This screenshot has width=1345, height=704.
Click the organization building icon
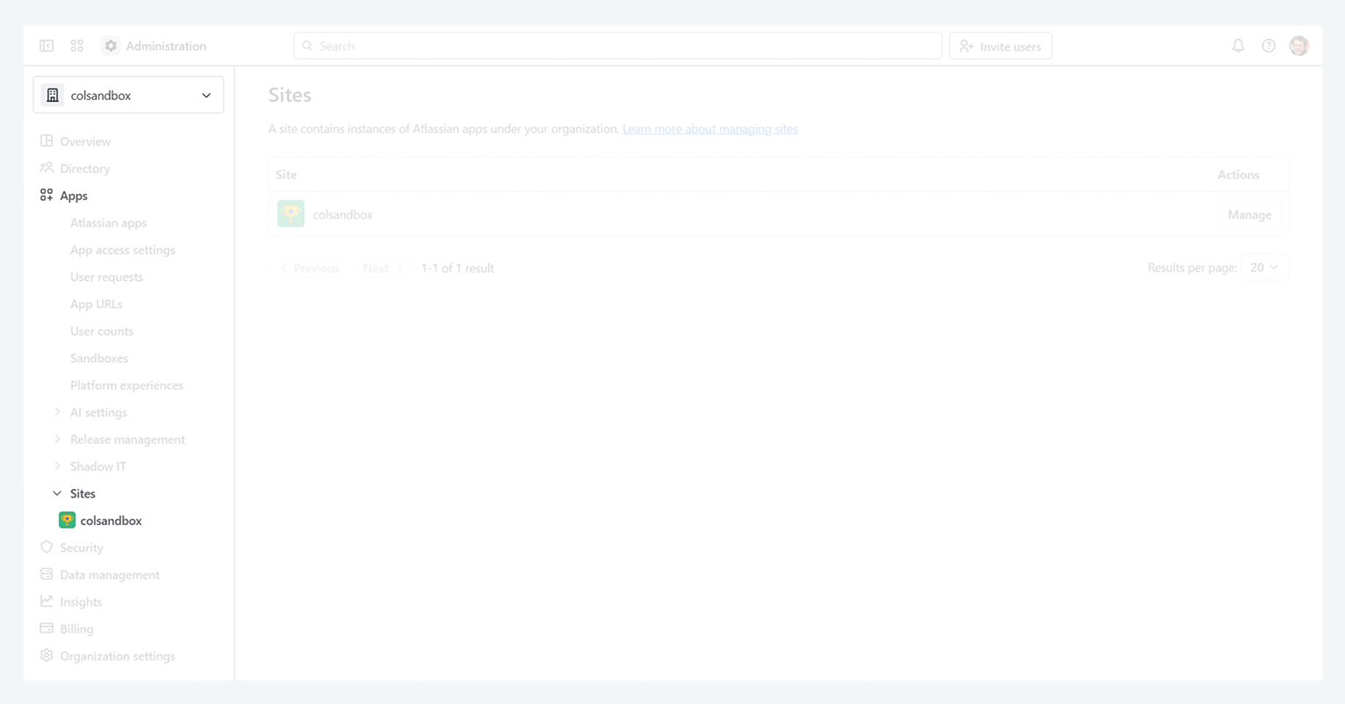coord(53,95)
